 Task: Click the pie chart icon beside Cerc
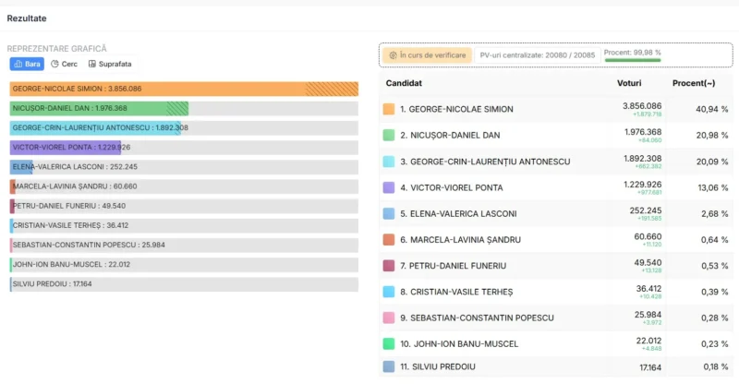55,64
